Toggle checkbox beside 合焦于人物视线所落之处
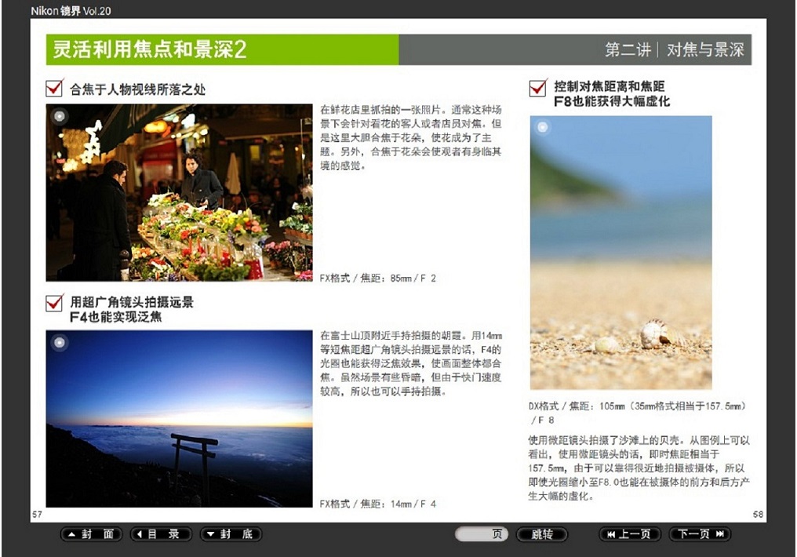This screenshot has height=557, width=797. point(55,89)
